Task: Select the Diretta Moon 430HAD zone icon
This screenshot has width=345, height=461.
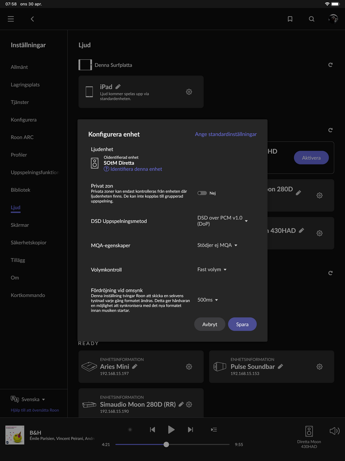Action: click(309, 431)
